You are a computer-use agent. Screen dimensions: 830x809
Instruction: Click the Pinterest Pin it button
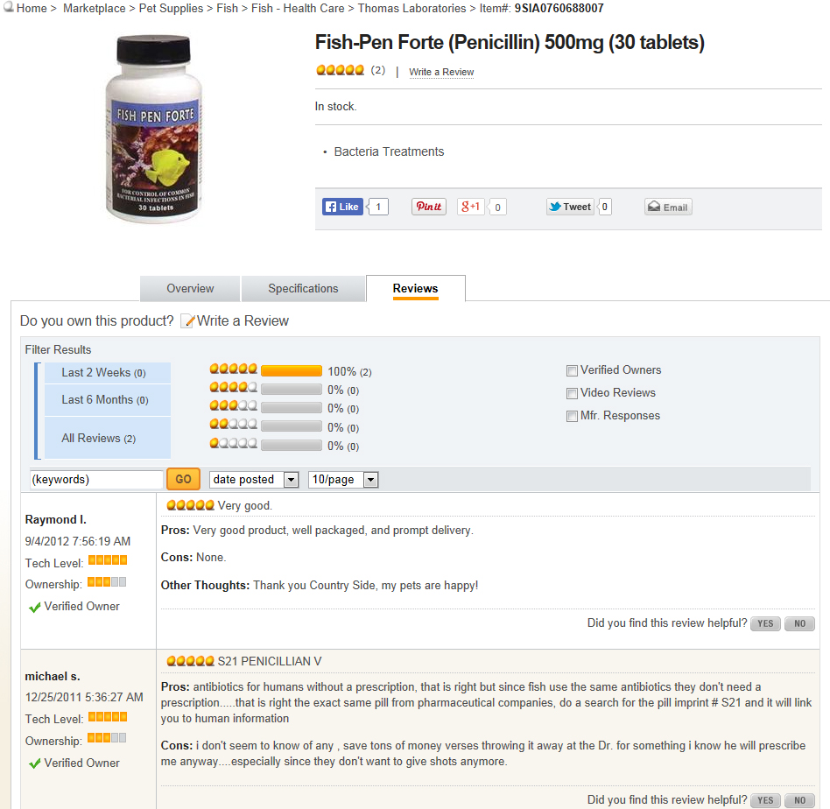pyautogui.click(x=429, y=207)
